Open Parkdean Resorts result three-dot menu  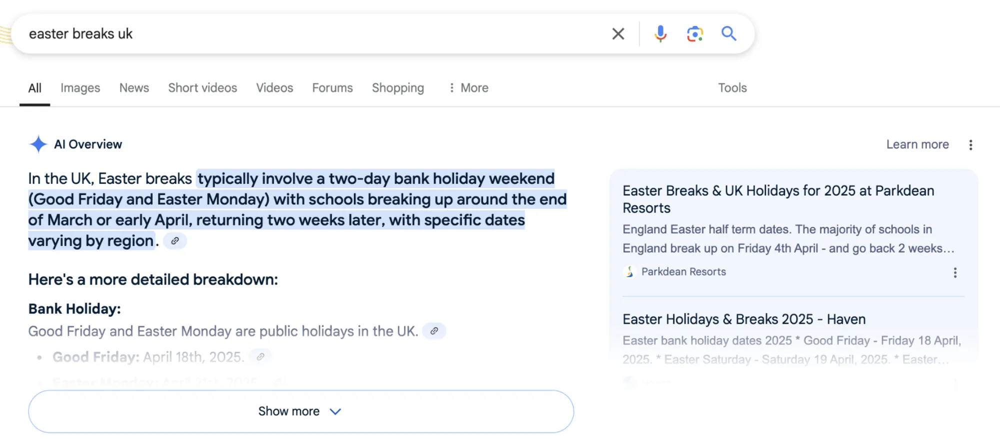pyautogui.click(x=954, y=273)
